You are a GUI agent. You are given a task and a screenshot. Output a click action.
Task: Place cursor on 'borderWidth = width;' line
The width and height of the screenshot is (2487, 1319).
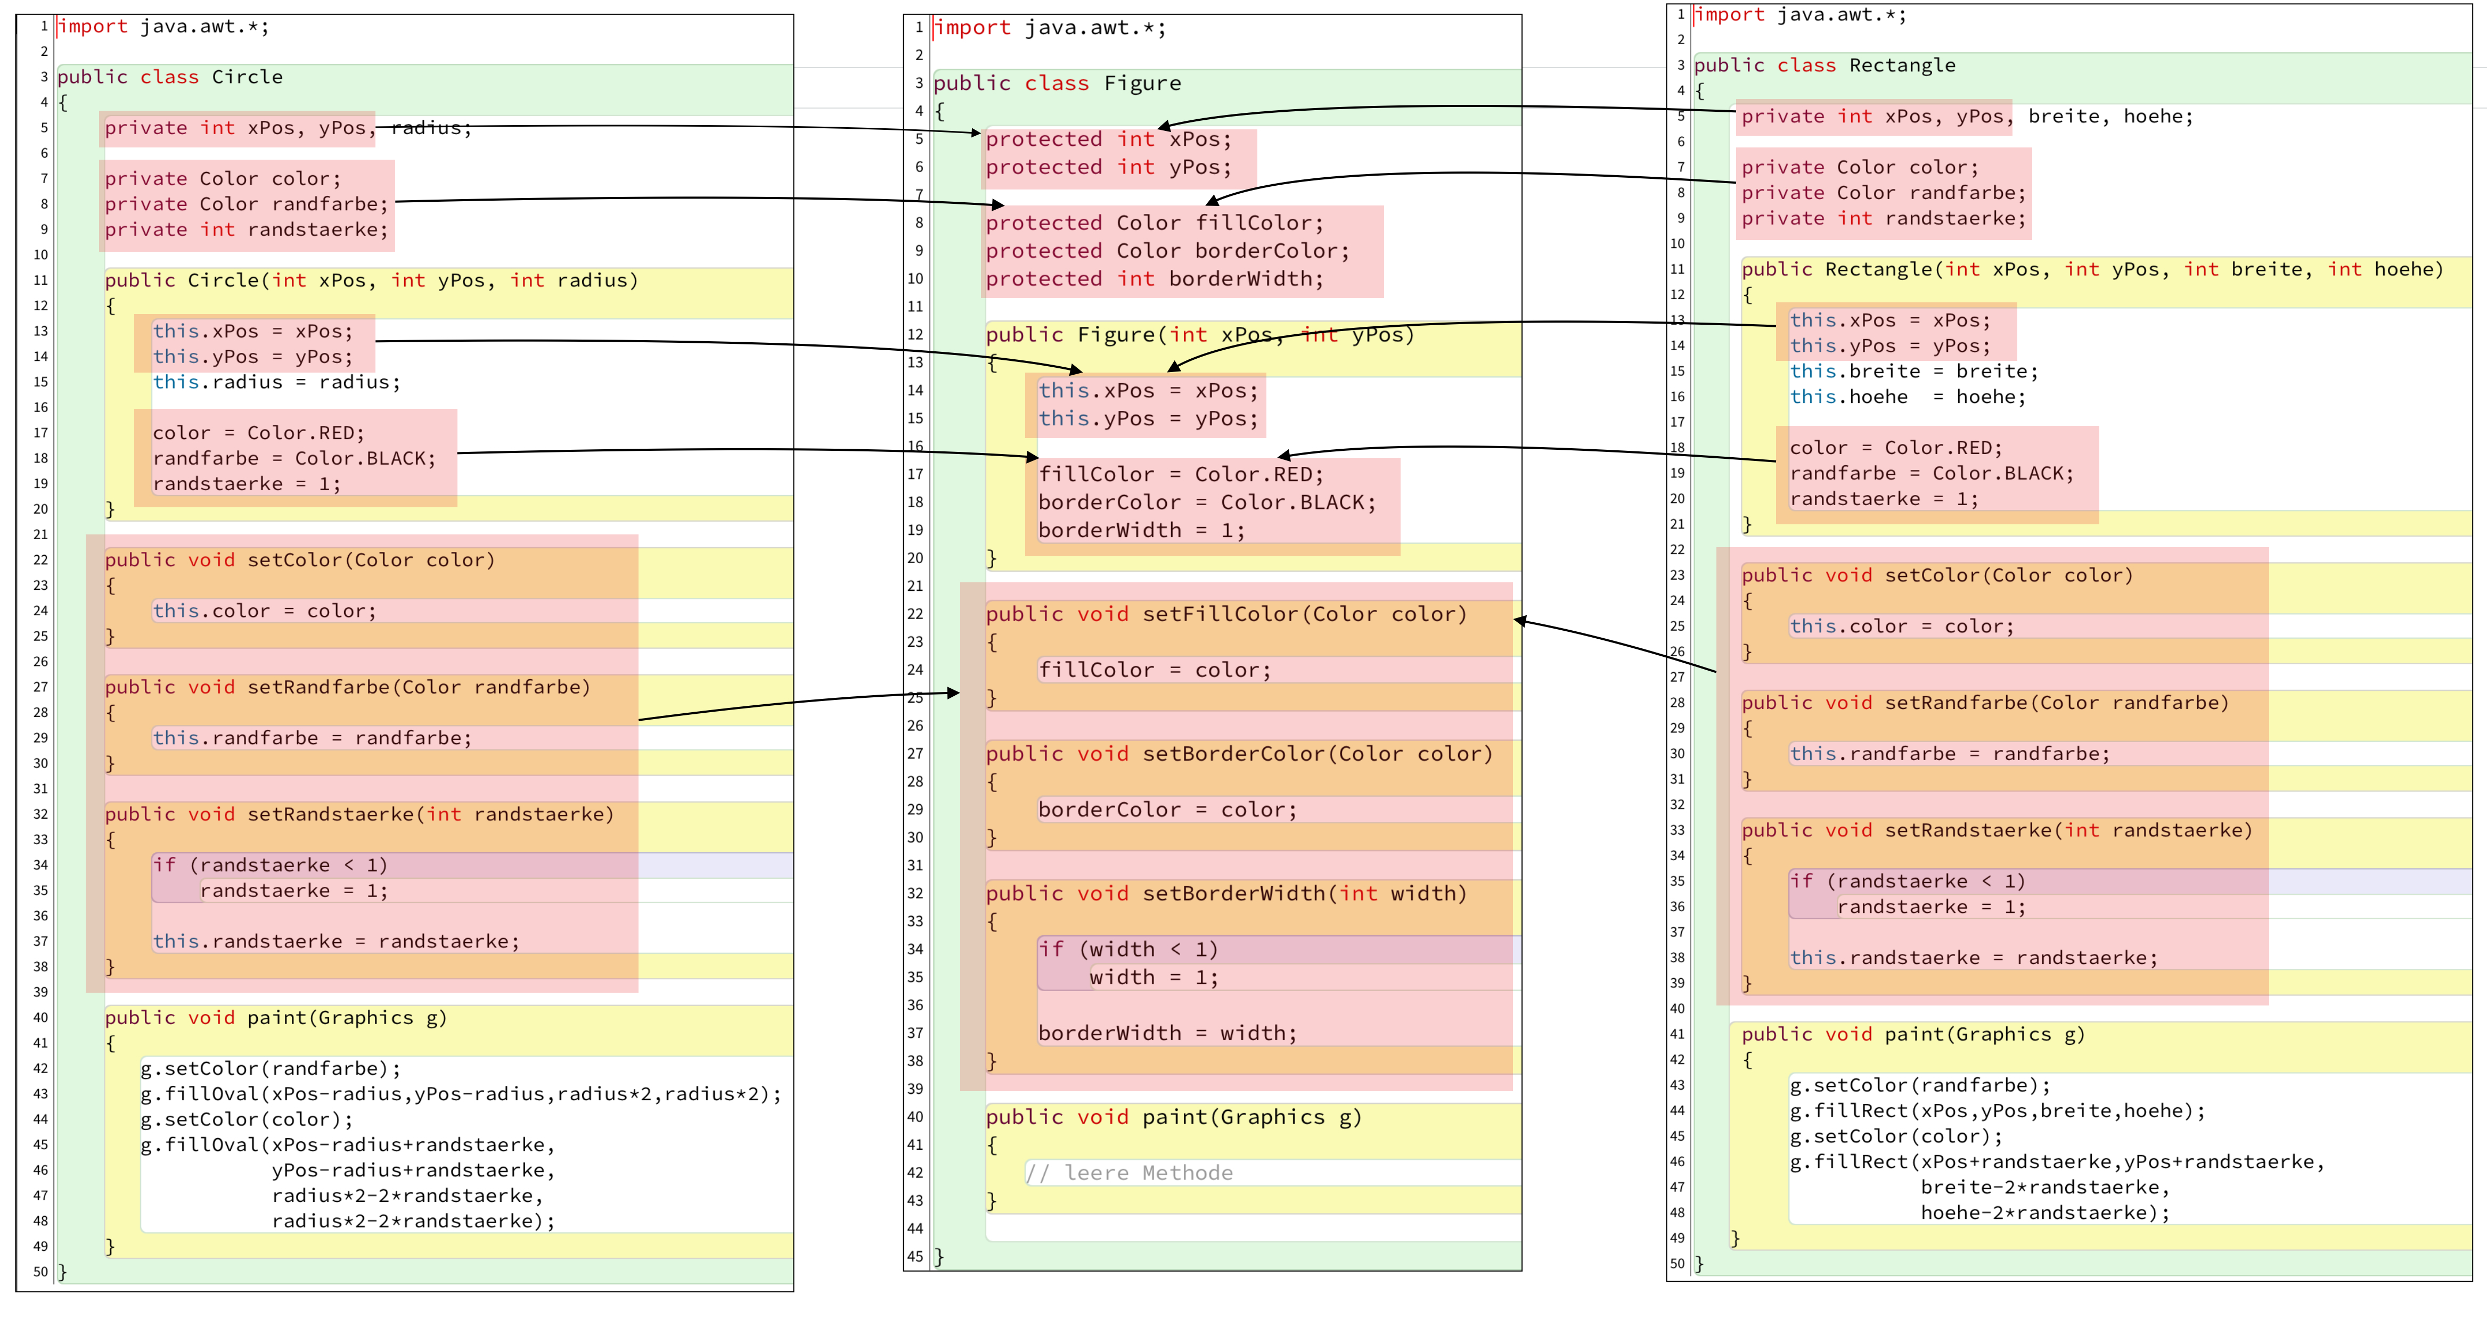click(x=1167, y=1033)
